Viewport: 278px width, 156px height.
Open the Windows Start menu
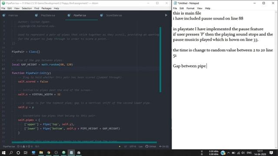tap(3, 153)
